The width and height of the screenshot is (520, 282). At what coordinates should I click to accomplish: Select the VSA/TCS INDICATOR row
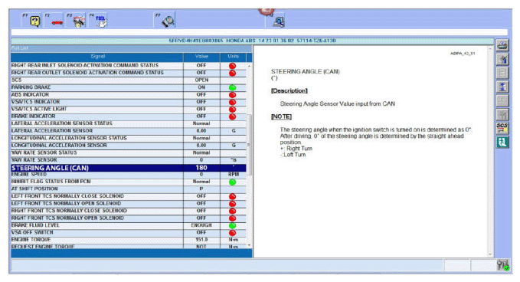point(129,102)
